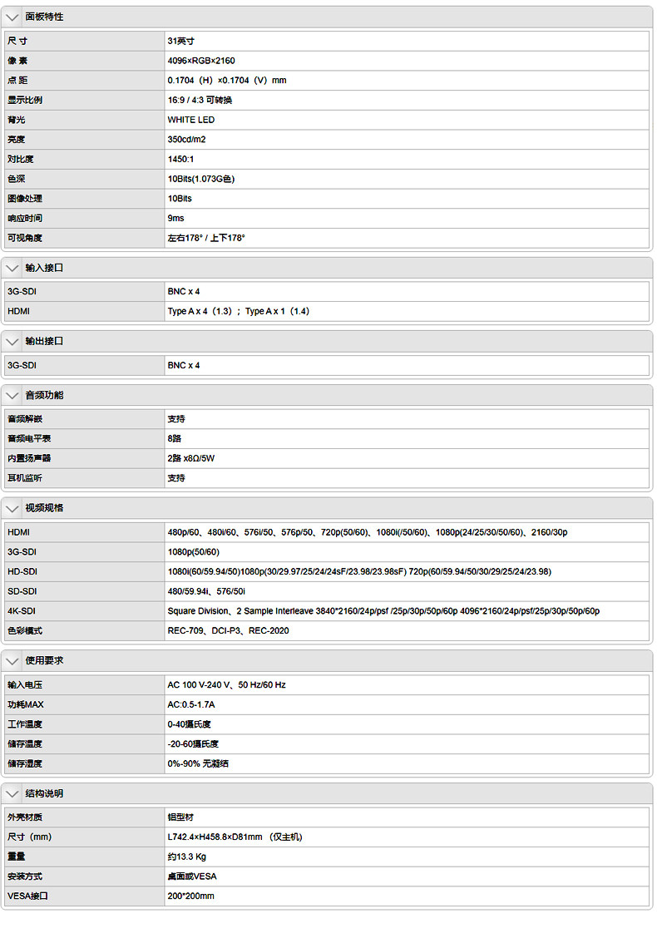Toggle the 音频功能 section arrow icon

tap(12, 395)
